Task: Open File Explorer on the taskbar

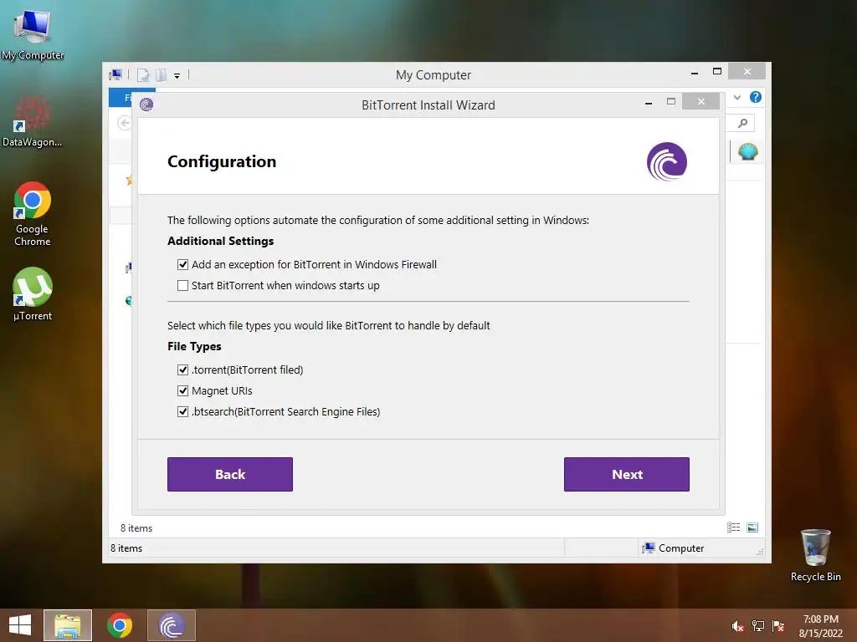Action: [x=68, y=625]
